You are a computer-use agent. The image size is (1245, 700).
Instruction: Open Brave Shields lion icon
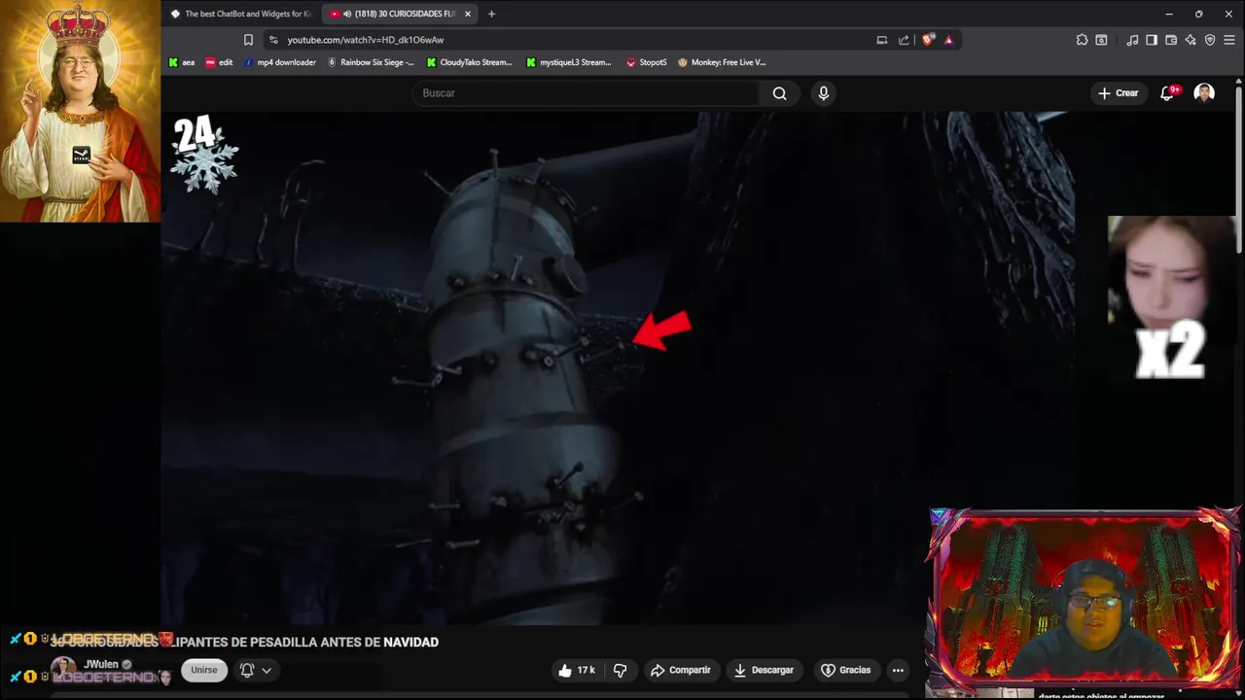[928, 40]
